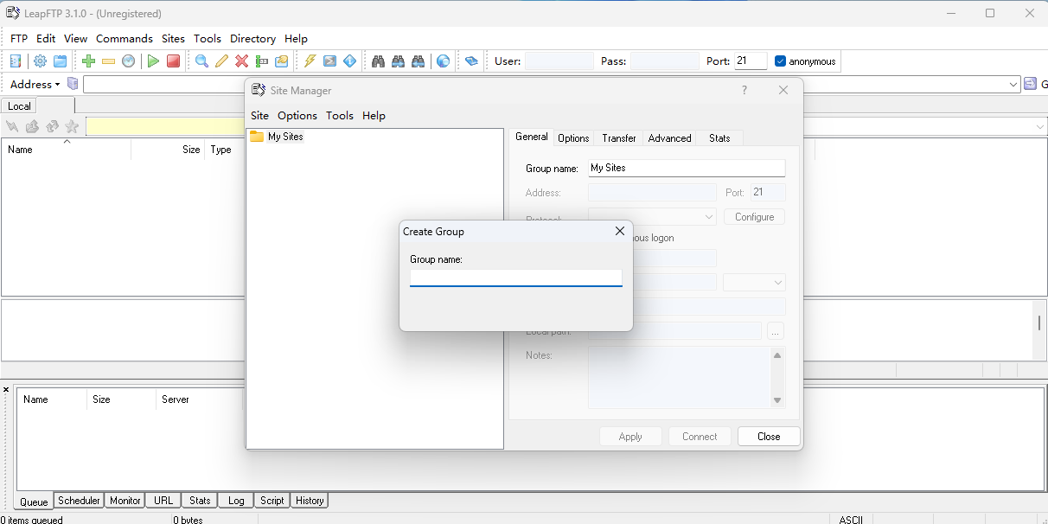Open the Address label dropdown arrow

click(57, 85)
